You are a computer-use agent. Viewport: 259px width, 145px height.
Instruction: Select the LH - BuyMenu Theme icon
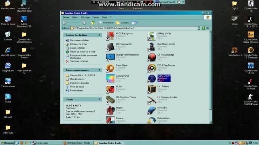coord(110,100)
